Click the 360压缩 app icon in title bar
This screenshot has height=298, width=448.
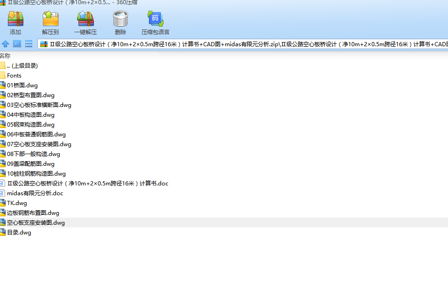(3, 3)
